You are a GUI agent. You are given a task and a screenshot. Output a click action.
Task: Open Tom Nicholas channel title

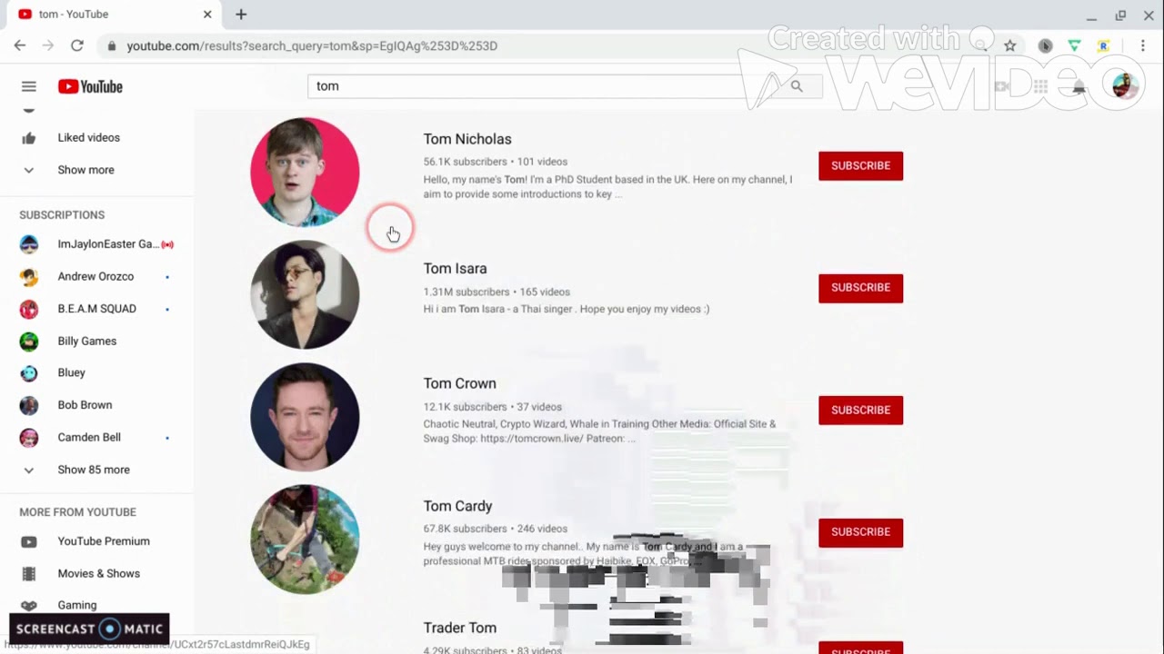click(467, 139)
